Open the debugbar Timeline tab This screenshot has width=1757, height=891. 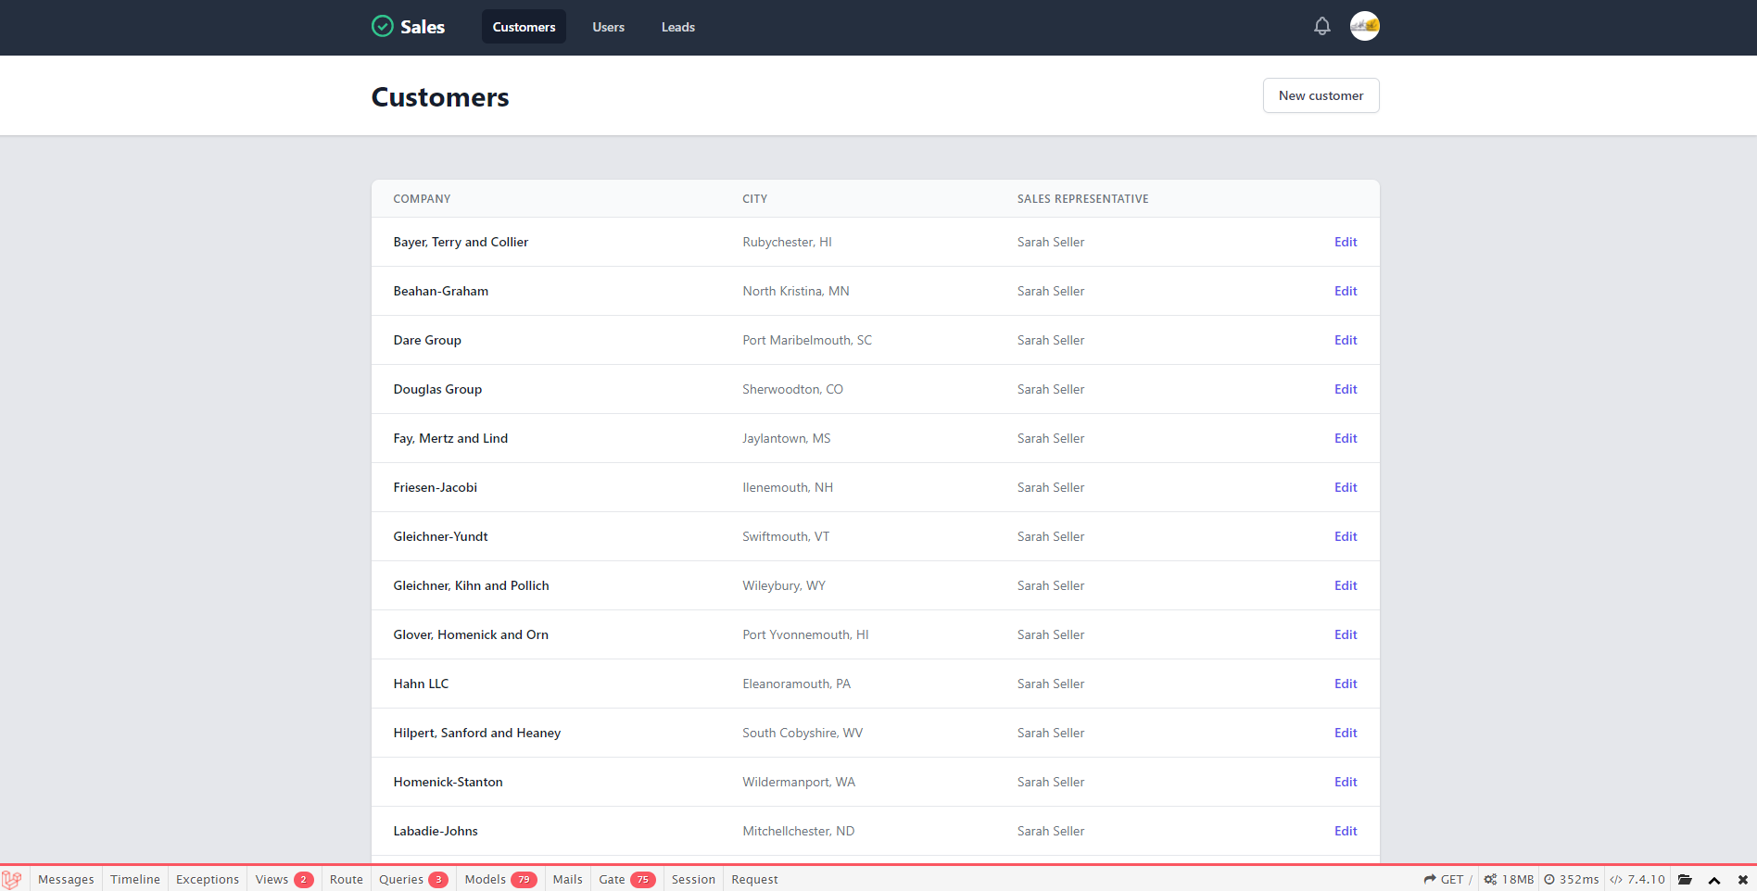pos(135,879)
